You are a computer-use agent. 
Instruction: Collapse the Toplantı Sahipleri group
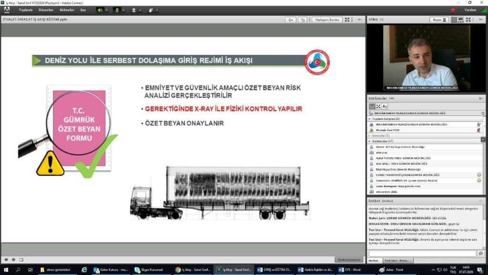[x=369, y=118]
